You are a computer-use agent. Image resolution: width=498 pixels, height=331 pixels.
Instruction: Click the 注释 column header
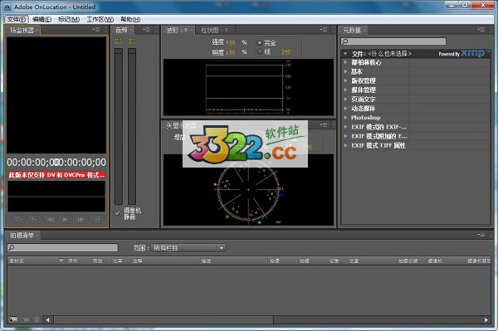(x=138, y=260)
